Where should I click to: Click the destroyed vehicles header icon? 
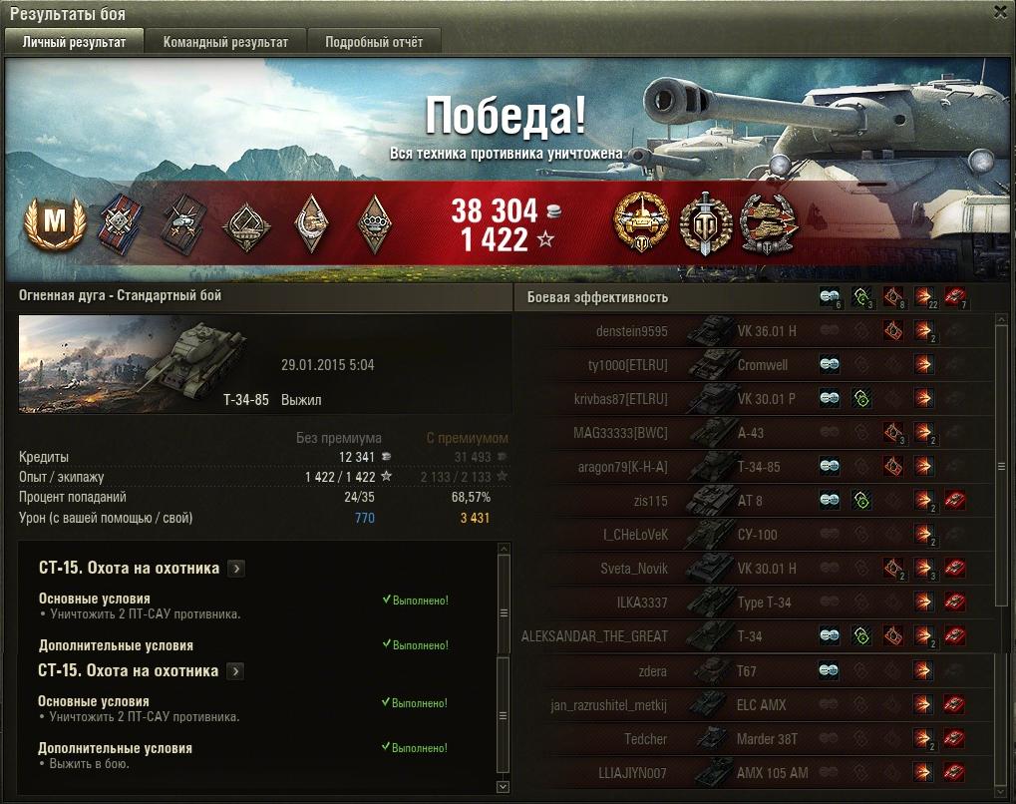[x=955, y=297]
